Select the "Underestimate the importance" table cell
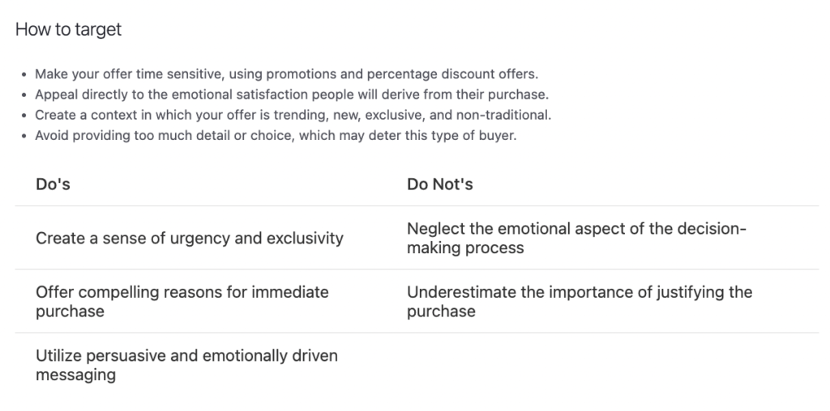This screenshot has width=830, height=411. click(x=579, y=301)
